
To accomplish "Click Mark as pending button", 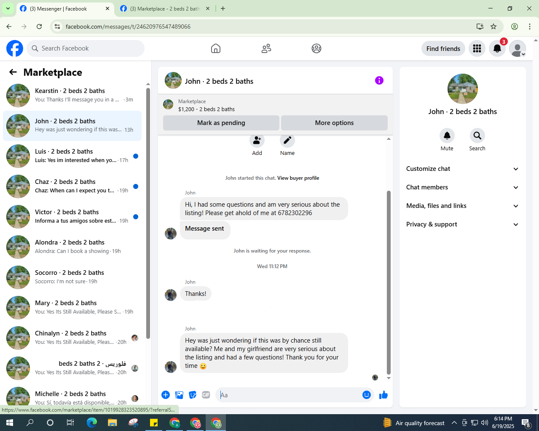I will [221, 123].
